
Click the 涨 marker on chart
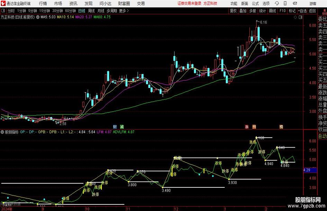click(x=247, y=127)
